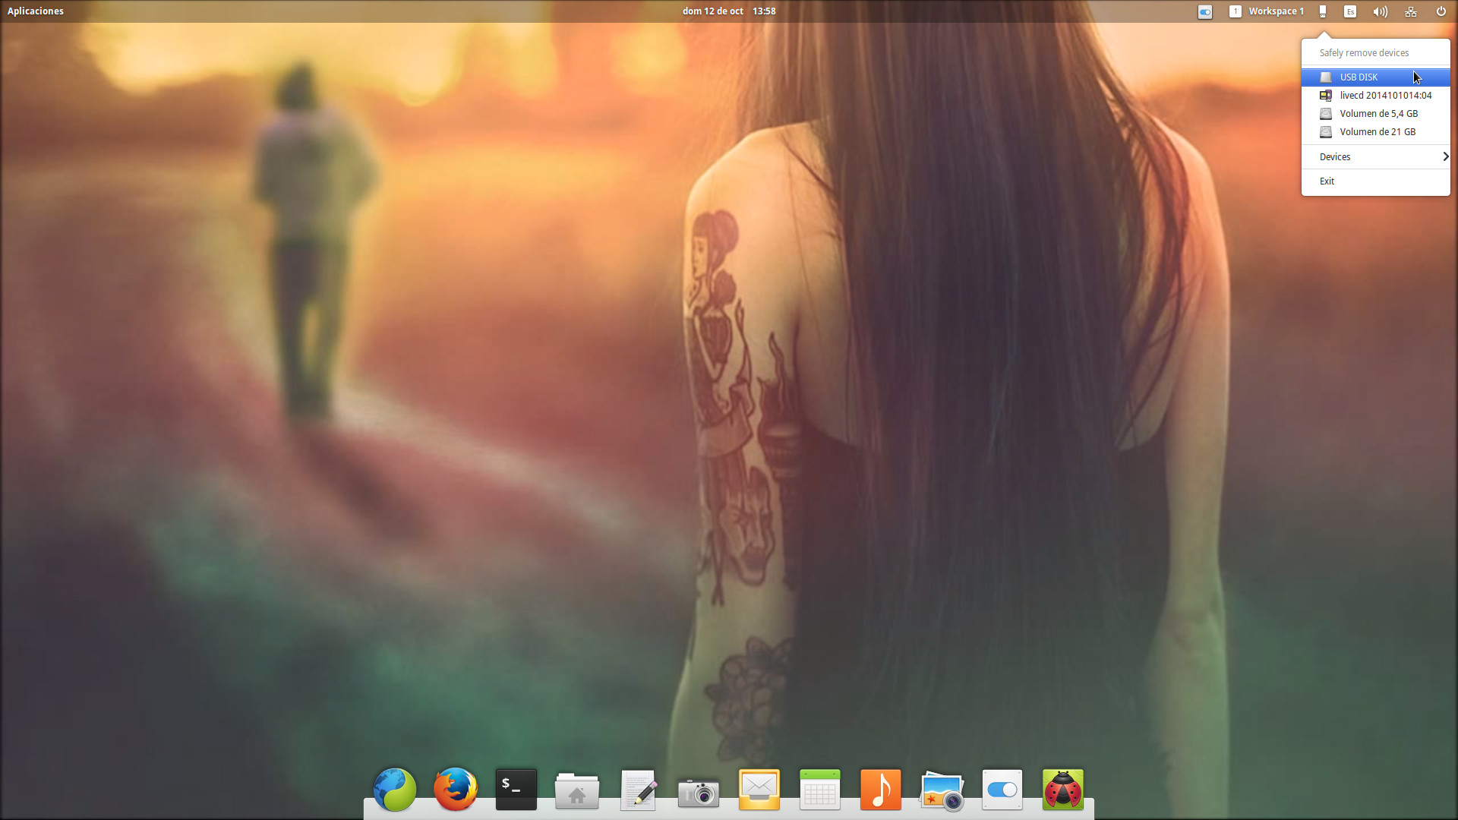Select livecd 2014101014:04 entry

pyautogui.click(x=1376, y=96)
